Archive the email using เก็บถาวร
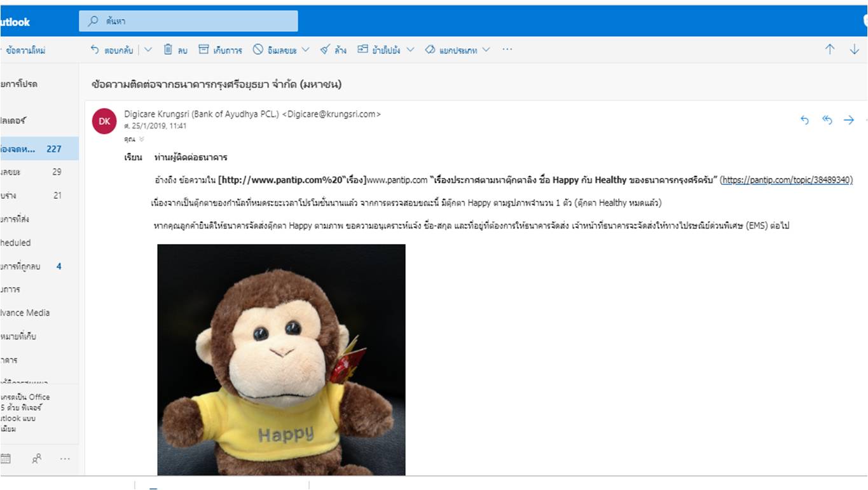This screenshot has height=490, width=868. pos(220,50)
